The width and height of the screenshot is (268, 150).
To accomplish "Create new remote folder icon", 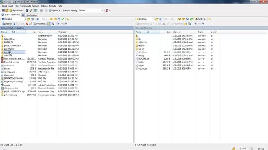I will coord(186,24).
